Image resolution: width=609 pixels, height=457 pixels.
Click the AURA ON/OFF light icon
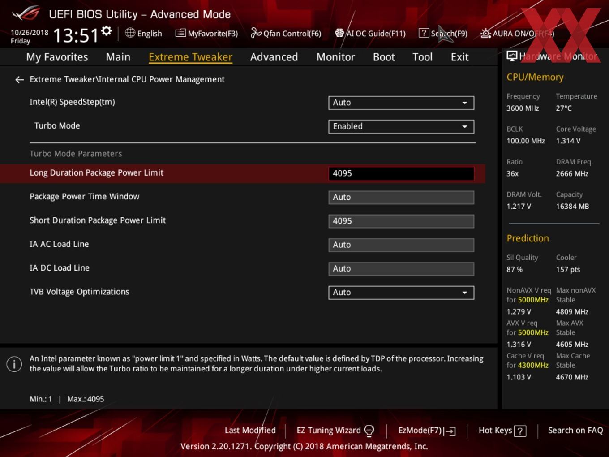pos(485,33)
